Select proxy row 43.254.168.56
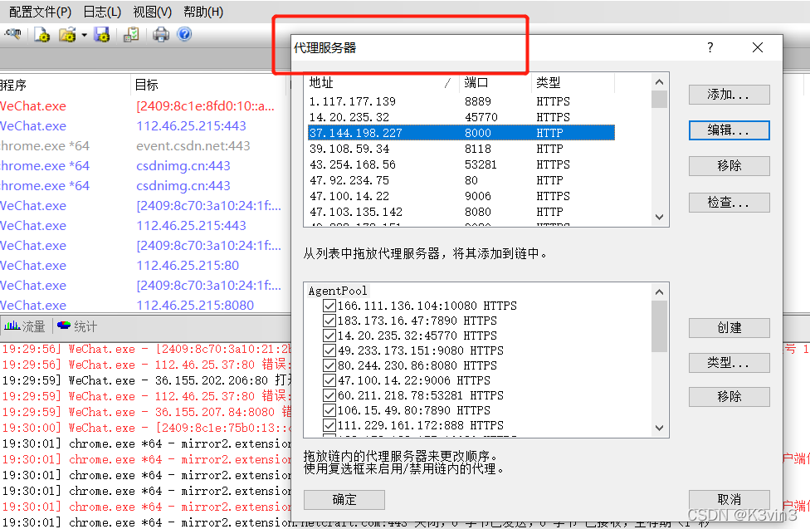Viewport: 810px width, 529px height. (x=461, y=164)
